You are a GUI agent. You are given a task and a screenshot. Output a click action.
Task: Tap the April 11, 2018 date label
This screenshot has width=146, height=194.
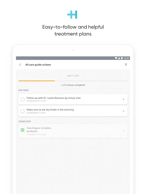73,76
